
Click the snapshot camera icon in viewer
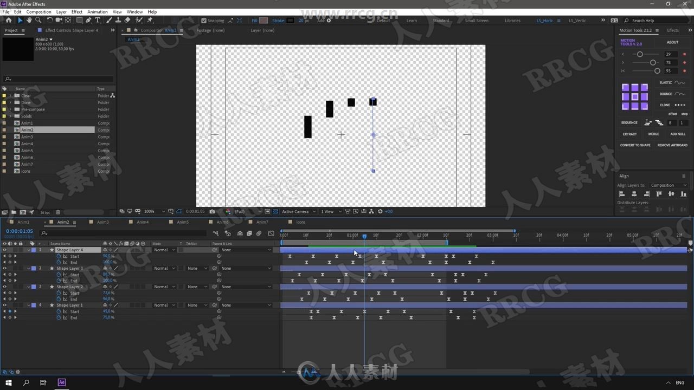212,211
